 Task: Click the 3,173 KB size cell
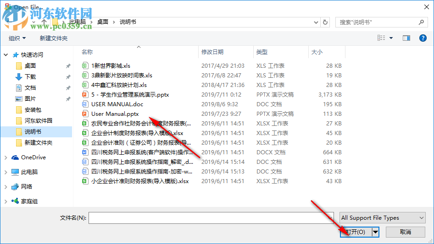pos(330,95)
